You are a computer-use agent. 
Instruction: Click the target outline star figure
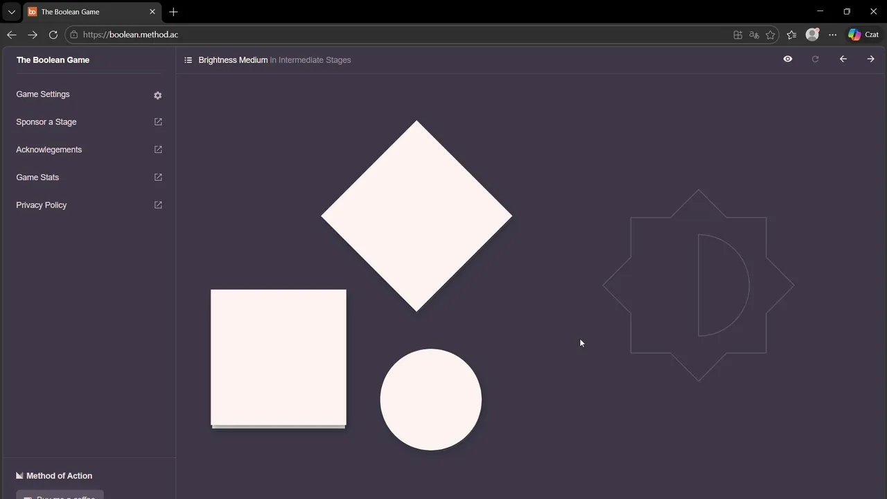point(699,285)
